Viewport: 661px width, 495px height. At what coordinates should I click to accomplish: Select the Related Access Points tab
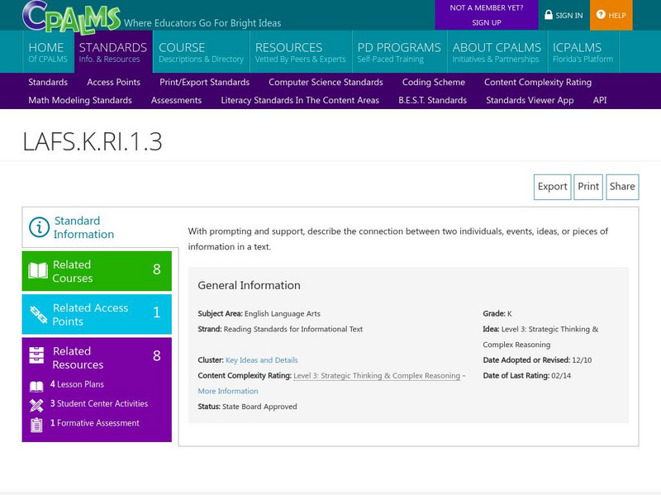97,314
